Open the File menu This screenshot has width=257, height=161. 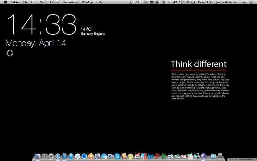click(25, 2)
